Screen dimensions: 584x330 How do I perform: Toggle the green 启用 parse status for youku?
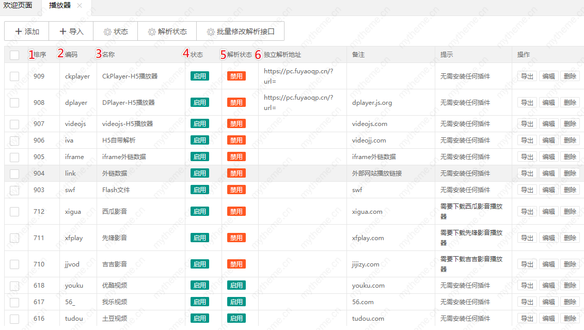[236, 286]
